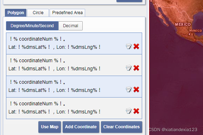Click the Use Map button

tap(50, 127)
